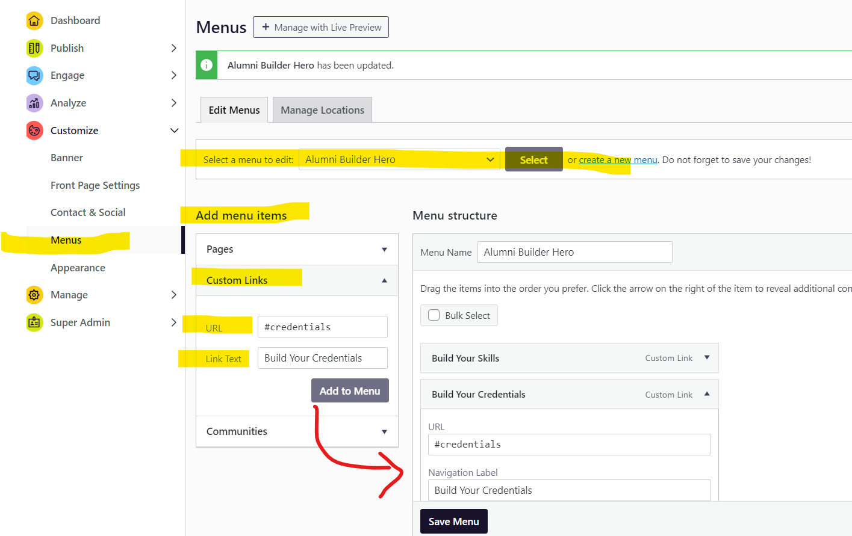
Task: Click the Publish icon in sidebar
Action: coord(34,48)
